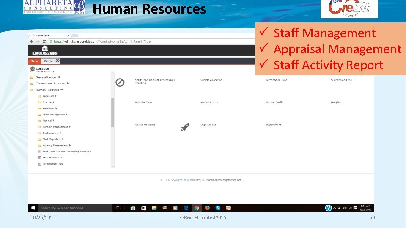Expand the Government Services arrow
This screenshot has height=228, width=406.
(68, 84)
